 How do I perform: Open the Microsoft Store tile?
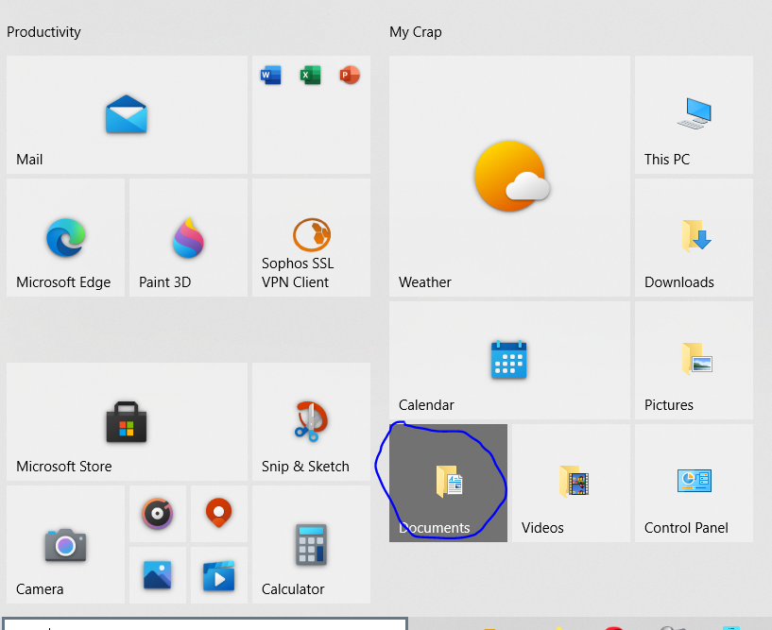(x=127, y=422)
